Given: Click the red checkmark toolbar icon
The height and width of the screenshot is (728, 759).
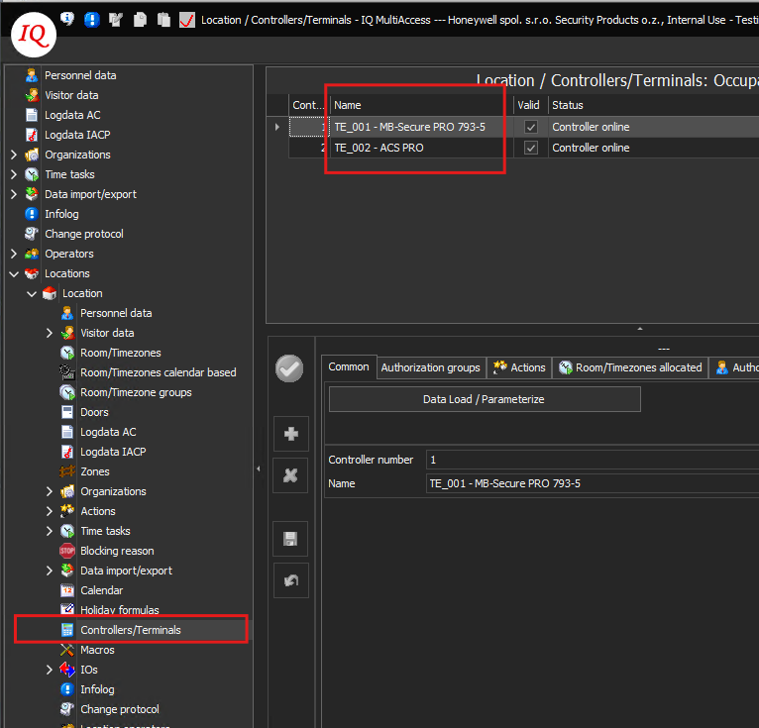Looking at the screenshot, I should (x=187, y=20).
